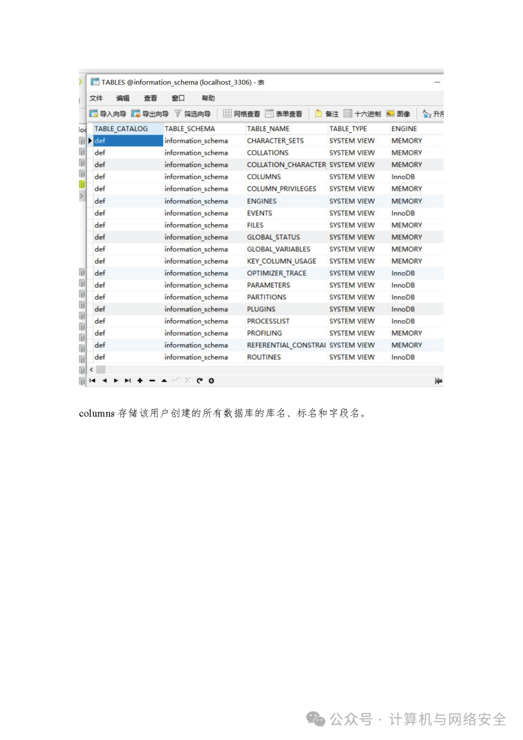Viewport: 523px width, 740px height.
Task: Open the Image (图像) viewer
Action: pos(398,114)
